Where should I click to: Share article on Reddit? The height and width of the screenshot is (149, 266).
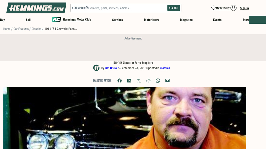point(148,81)
